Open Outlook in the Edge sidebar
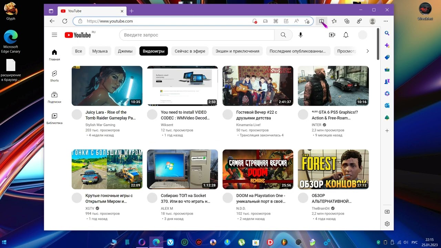 (387, 106)
